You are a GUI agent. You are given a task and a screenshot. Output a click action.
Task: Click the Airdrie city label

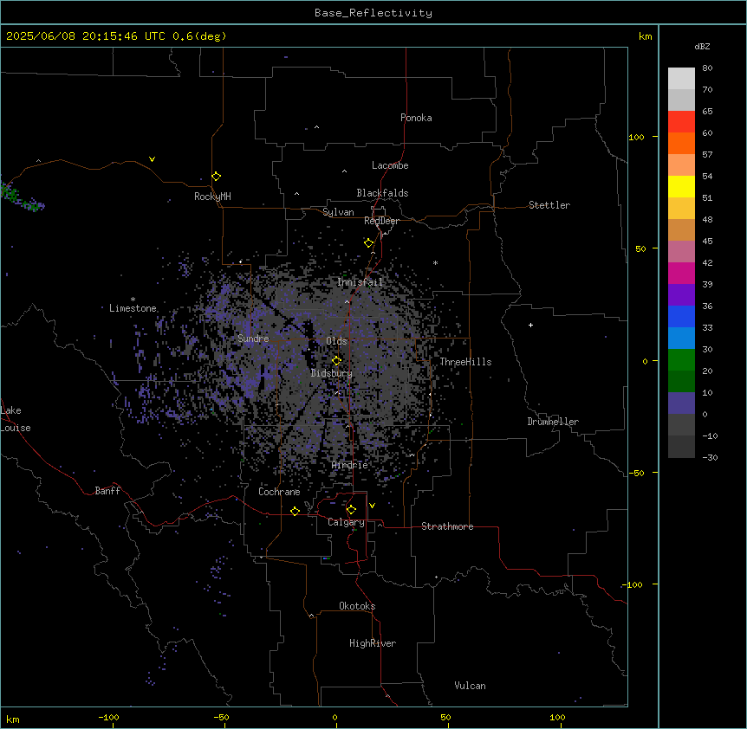pos(350,465)
